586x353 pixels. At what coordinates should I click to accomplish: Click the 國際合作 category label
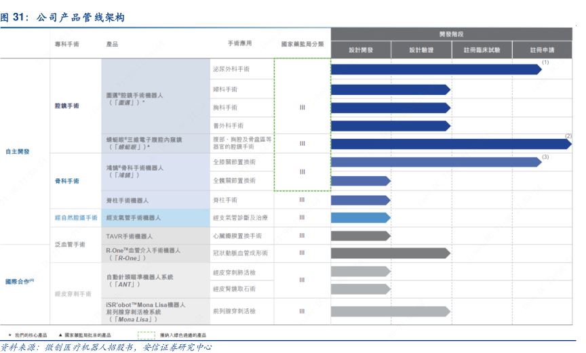pyautogui.click(x=20, y=281)
